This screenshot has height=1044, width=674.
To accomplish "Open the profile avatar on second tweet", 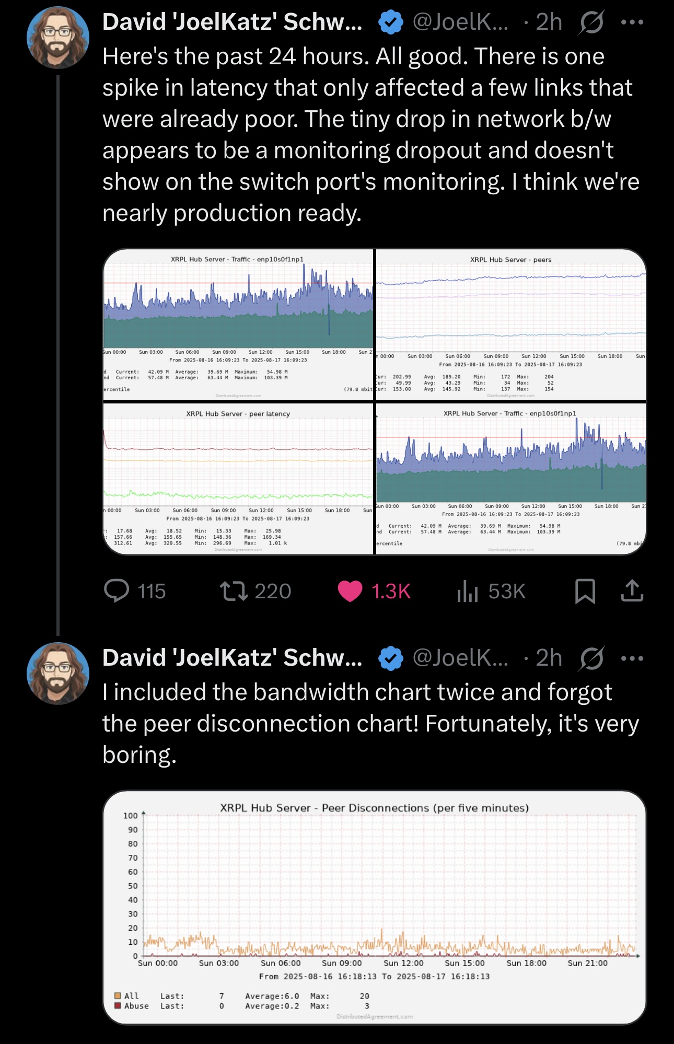I will (x=58, y=674).
